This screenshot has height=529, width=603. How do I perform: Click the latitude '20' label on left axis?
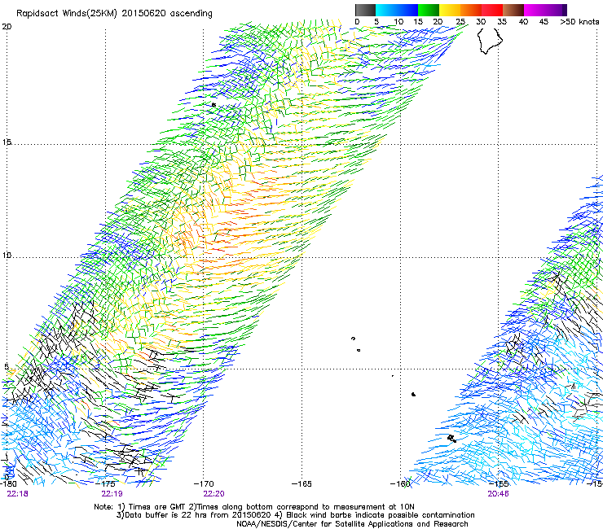click(7, 27)
